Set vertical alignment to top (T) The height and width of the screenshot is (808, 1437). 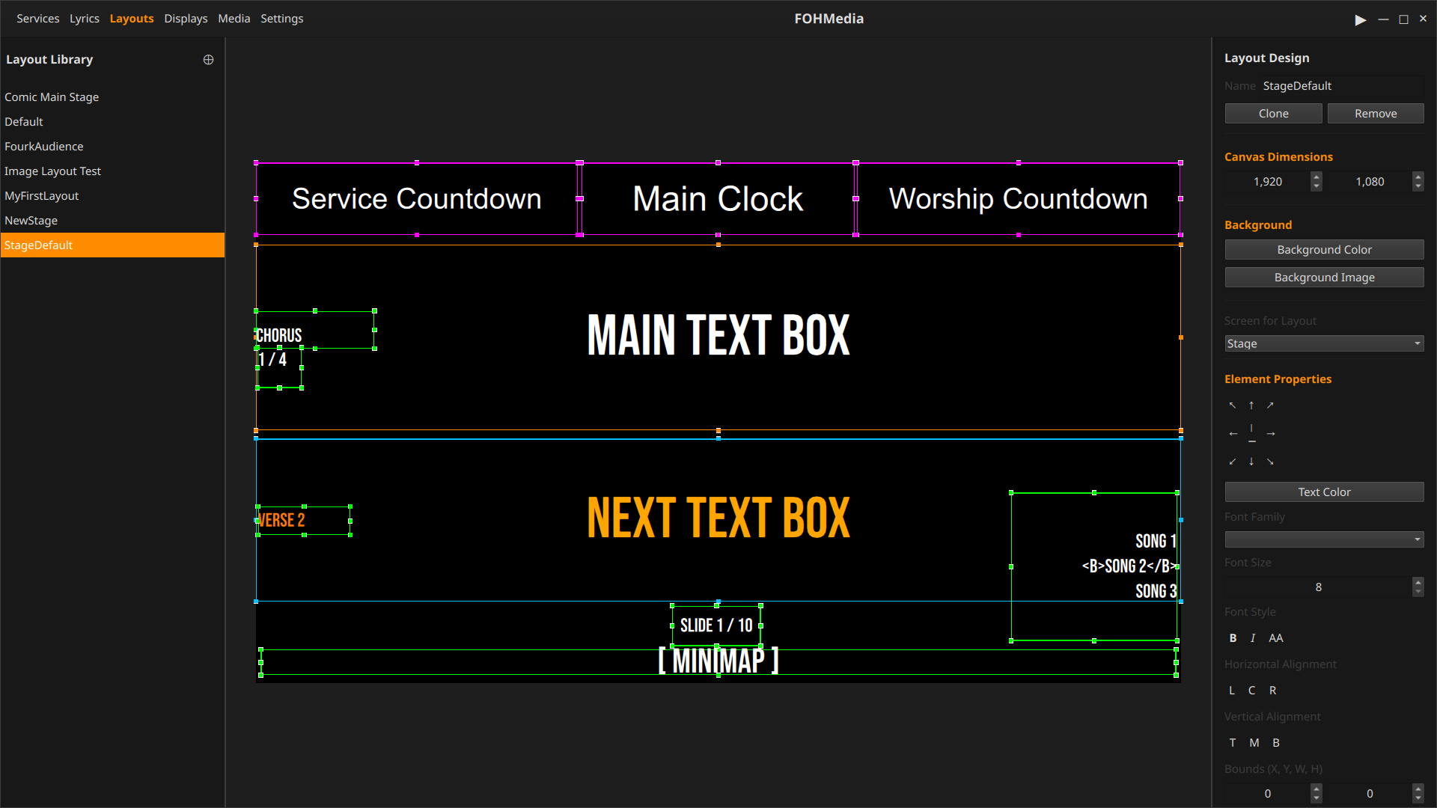coord(1233,743)
